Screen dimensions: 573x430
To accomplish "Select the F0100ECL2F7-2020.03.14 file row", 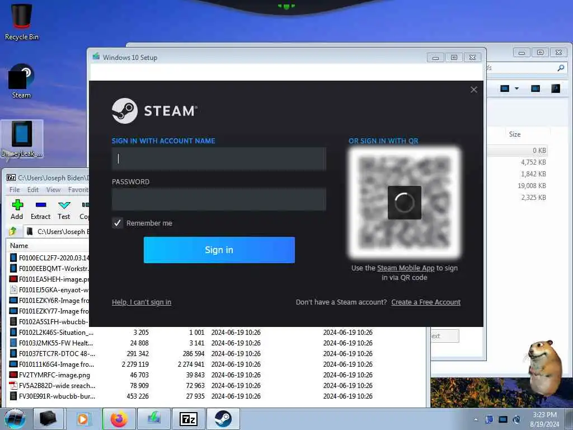I will (49, 258).
